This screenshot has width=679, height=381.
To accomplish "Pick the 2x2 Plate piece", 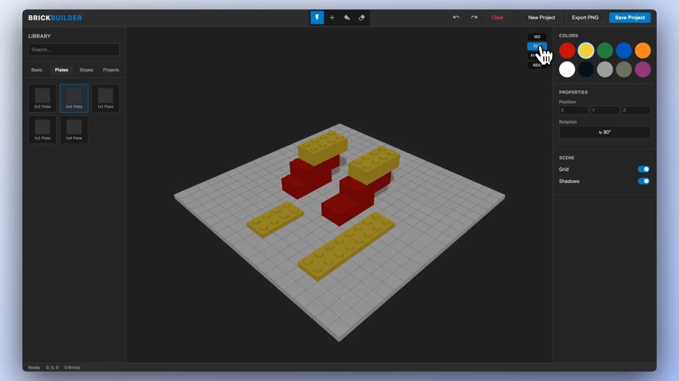I will 42,98.
